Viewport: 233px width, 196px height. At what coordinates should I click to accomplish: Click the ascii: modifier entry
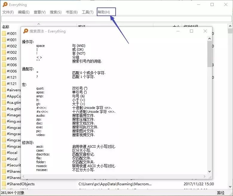coord(40,146)
